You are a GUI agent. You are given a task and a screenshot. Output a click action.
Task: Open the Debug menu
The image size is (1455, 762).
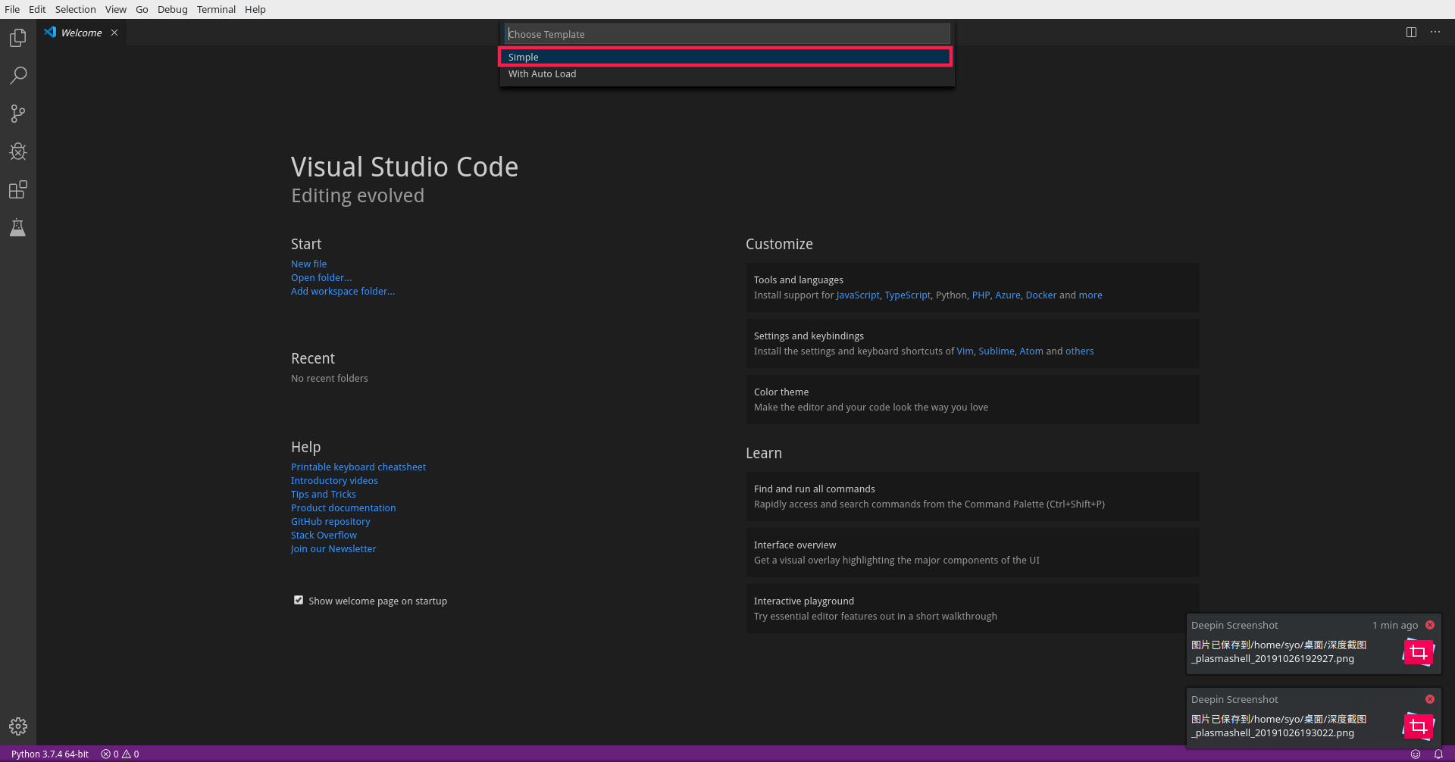[172, 9]
